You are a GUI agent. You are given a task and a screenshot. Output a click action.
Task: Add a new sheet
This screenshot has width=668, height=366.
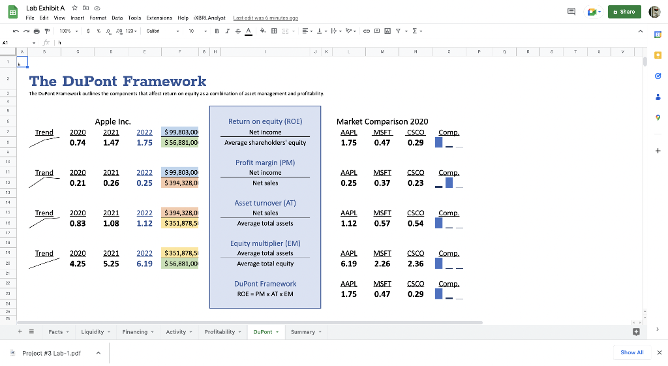[x=20, y=331]
